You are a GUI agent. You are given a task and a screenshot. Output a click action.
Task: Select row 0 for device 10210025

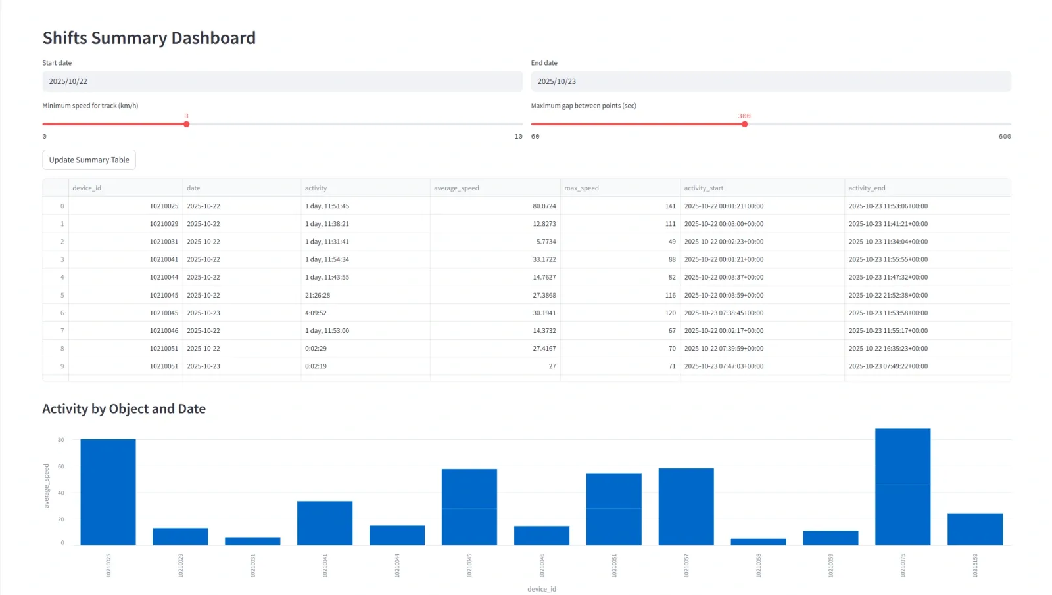coord(263,206)
